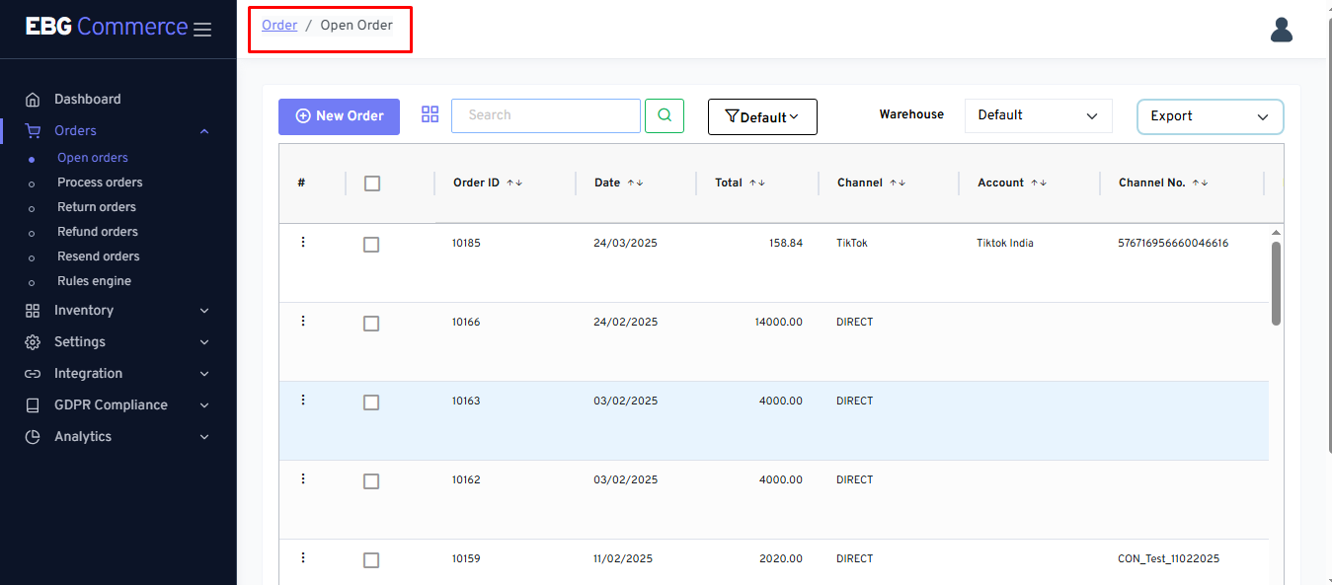This screenshot has height=585, width=1332.
Task: Open three-dot menu for order 10185
Action: click(303, 243)
